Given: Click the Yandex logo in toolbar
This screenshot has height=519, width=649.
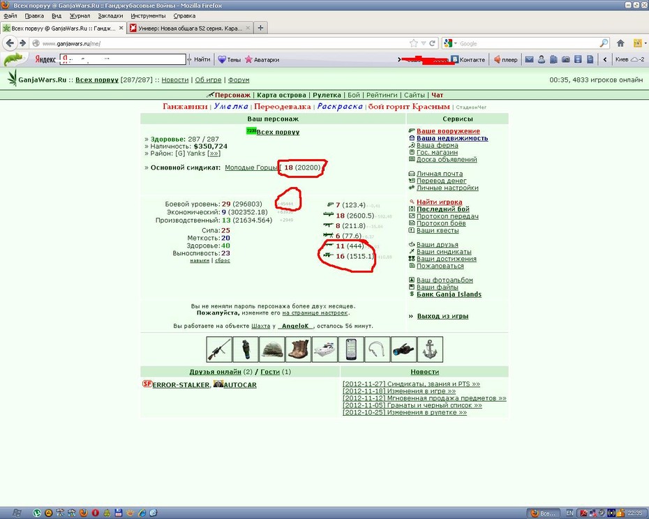Looking at the screenshot, I should (45, 59).
